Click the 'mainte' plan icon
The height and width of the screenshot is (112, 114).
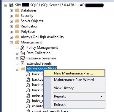28,106
